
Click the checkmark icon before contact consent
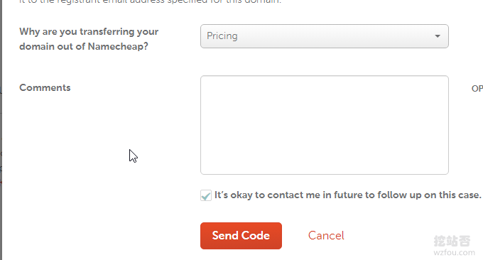(206, 195)
